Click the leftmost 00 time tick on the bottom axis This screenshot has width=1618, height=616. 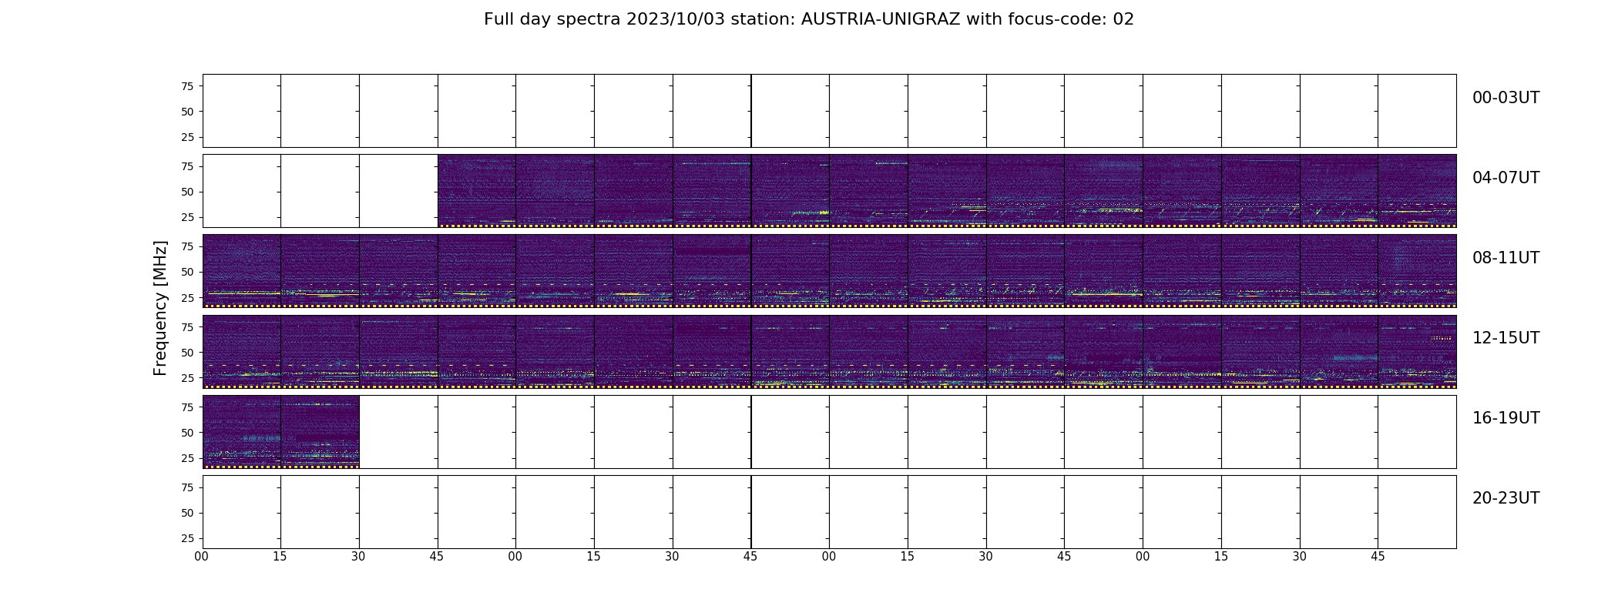(x=202, y=557)
